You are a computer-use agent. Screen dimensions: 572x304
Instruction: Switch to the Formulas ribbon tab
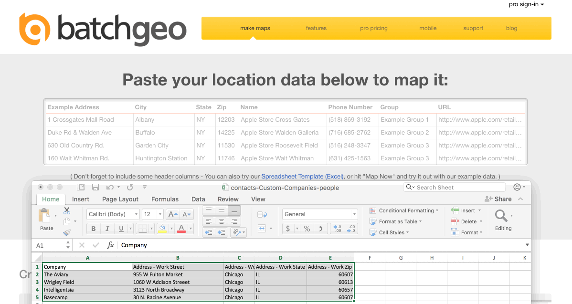coord(165,199)
